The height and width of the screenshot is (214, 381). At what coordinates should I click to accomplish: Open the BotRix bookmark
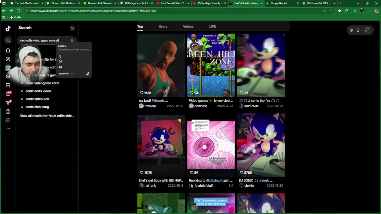[15, 18]
